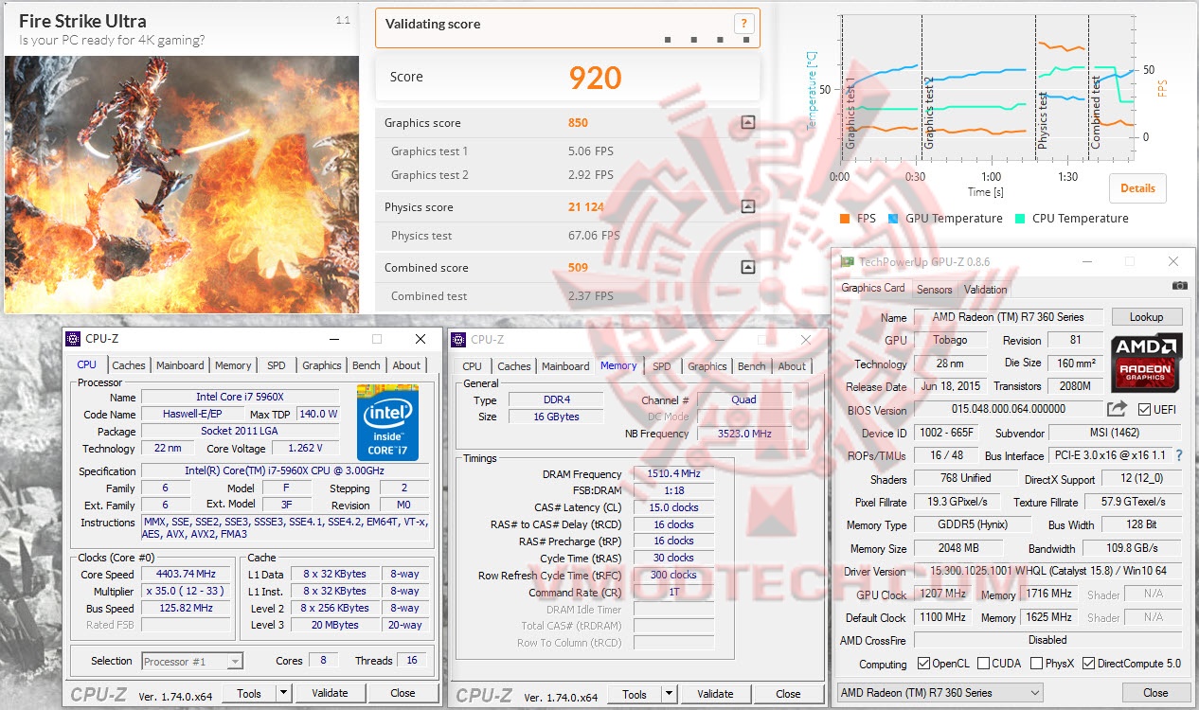
Task: Click the orange score value 920
Action: tap(596, 78)
